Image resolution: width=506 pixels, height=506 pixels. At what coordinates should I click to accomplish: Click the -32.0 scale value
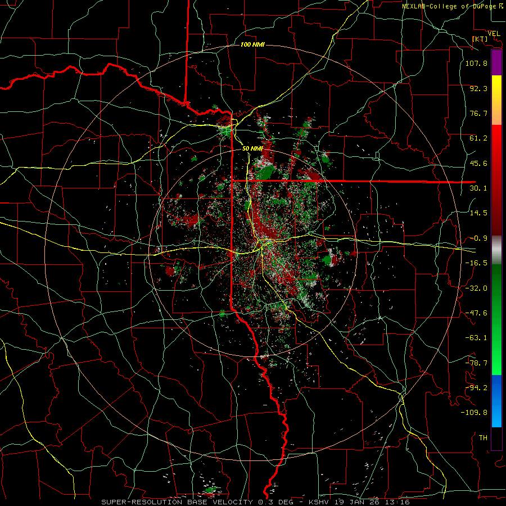(476, 288)
